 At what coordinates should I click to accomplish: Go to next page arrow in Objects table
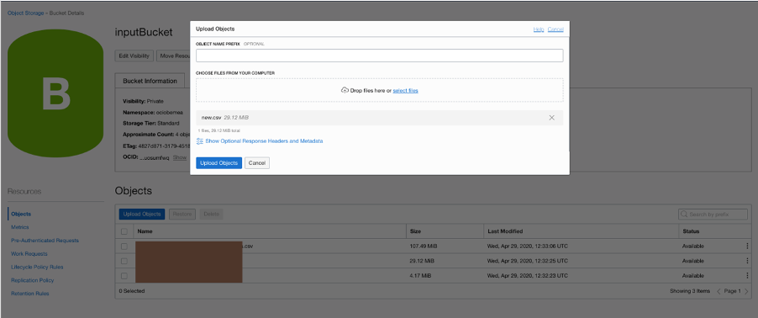pyautogui.click(x=747, y=291)
